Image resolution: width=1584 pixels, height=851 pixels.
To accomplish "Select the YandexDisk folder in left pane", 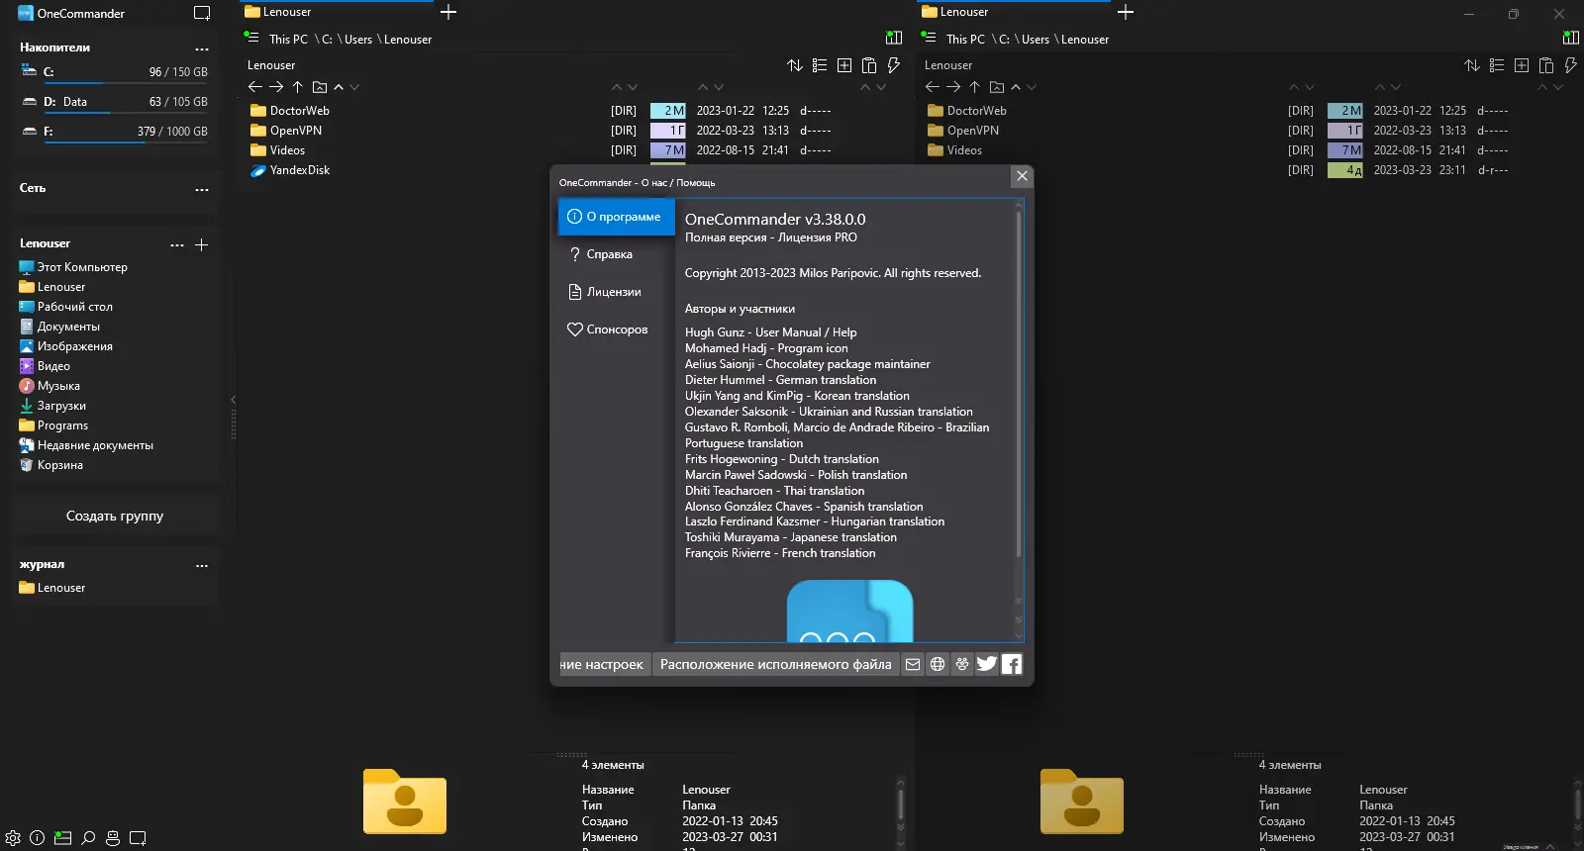I will (x=300, y=170).
